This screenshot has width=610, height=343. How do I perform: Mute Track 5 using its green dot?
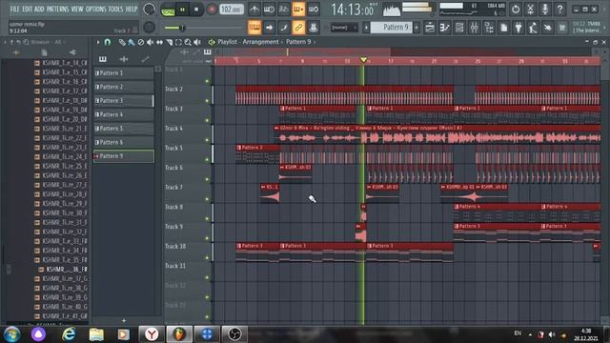(x=208, y=159)
